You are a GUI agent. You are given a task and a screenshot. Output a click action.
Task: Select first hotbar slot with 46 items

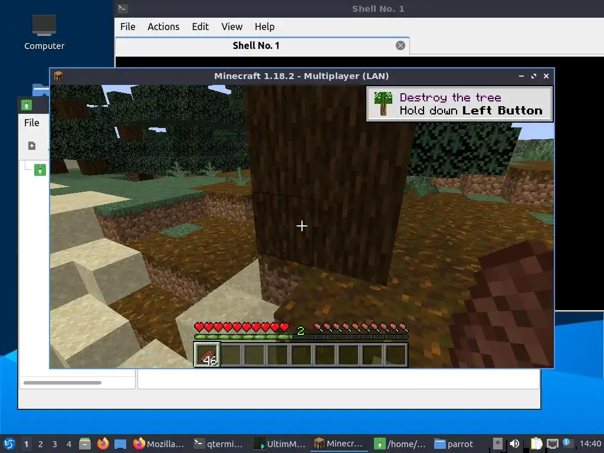coord(207,354)
